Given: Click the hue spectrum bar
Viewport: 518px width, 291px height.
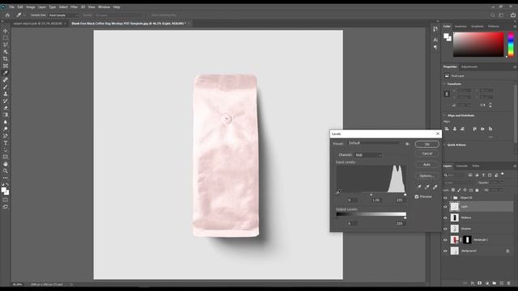Looking at the screenshot, I should [511, 45].
